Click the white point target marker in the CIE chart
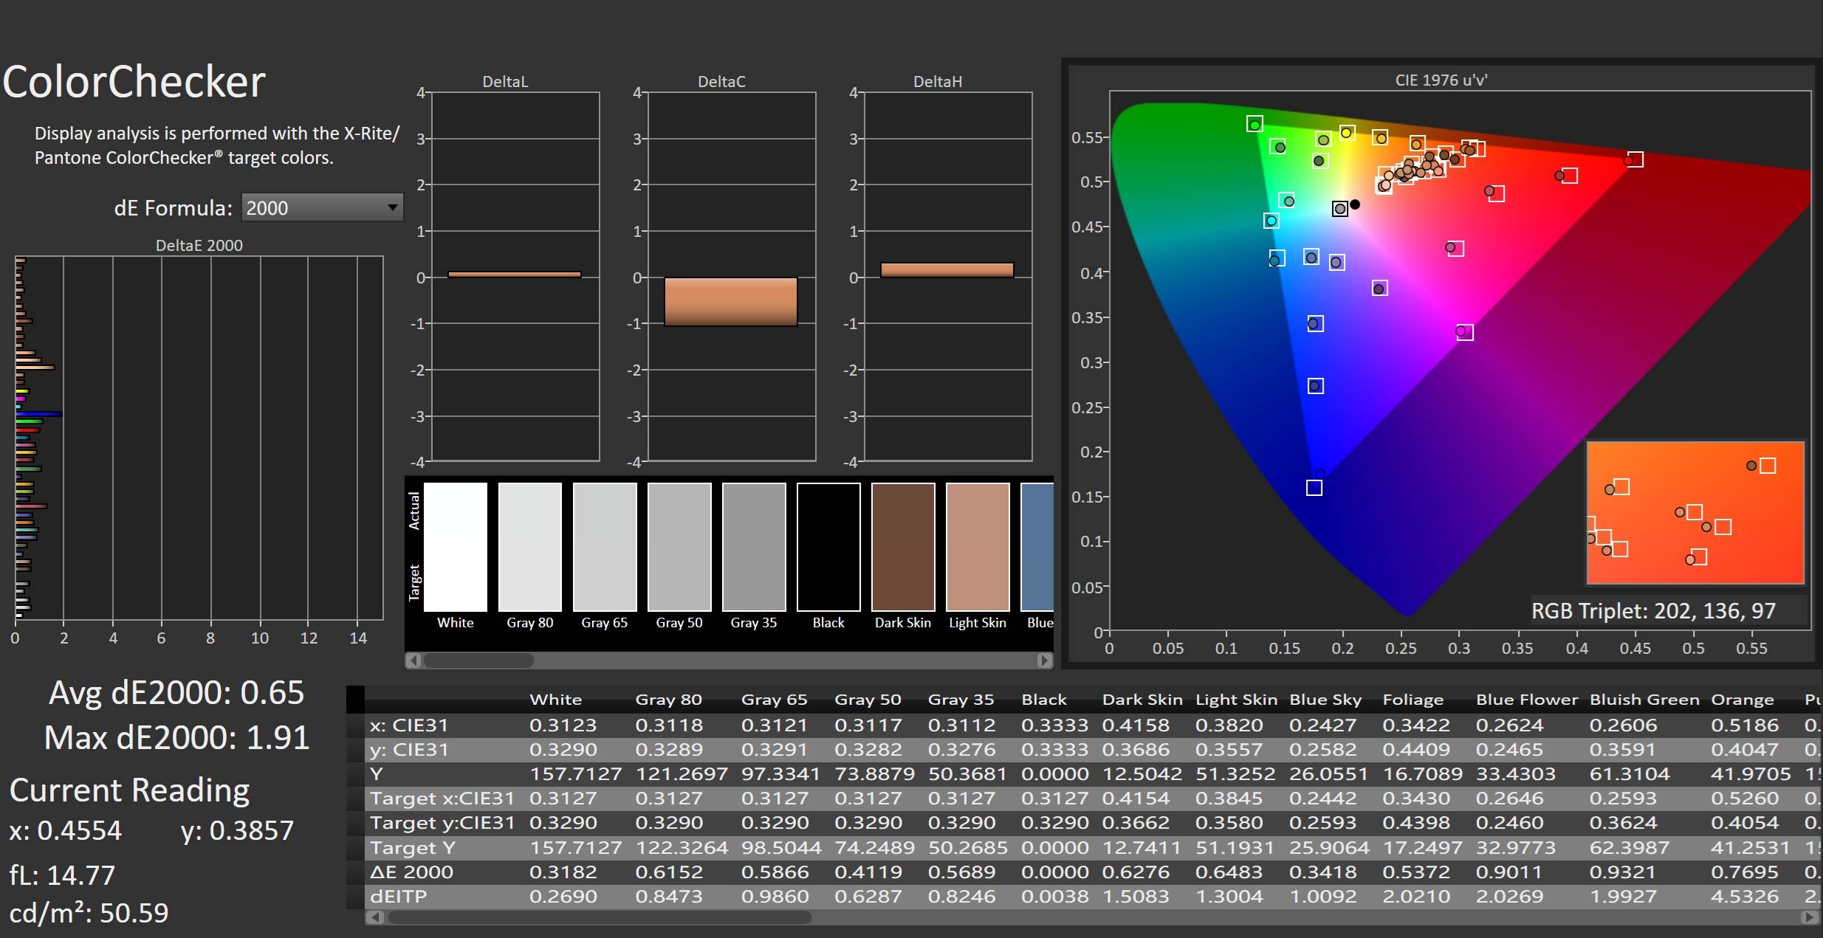1823x938 pixels. click(1340, 209)
